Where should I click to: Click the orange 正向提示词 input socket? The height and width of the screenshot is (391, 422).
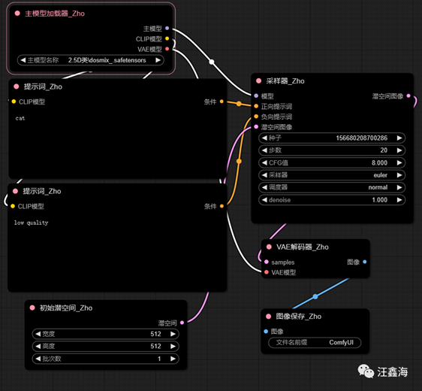click(x=256, y=106)
